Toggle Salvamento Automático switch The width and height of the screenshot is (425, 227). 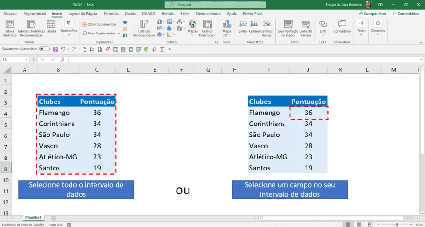click(45, 49)
